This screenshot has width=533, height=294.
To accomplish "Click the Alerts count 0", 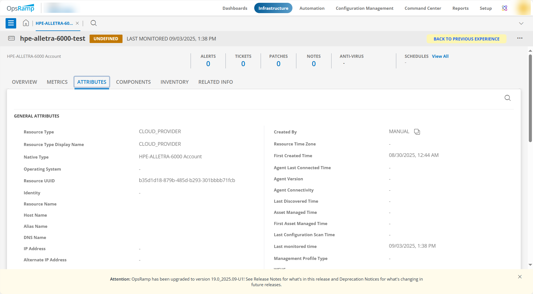I will click(x=208, y=64).
